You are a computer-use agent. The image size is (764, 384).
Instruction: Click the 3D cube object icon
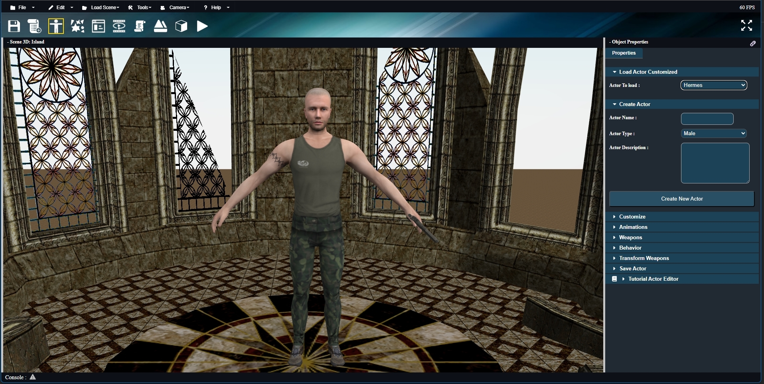tap(181, 26)
